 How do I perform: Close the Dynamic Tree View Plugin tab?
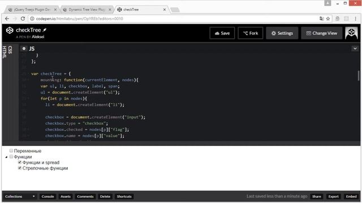(110, 10)
